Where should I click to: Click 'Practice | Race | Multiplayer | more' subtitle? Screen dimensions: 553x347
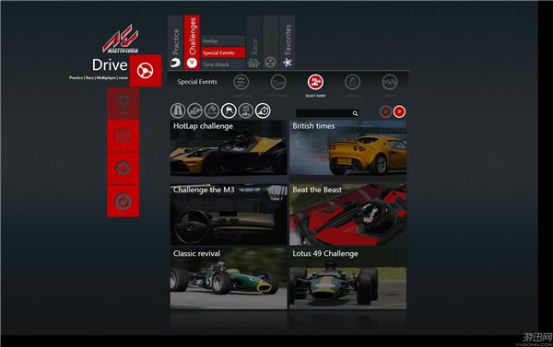click(99, 77)
